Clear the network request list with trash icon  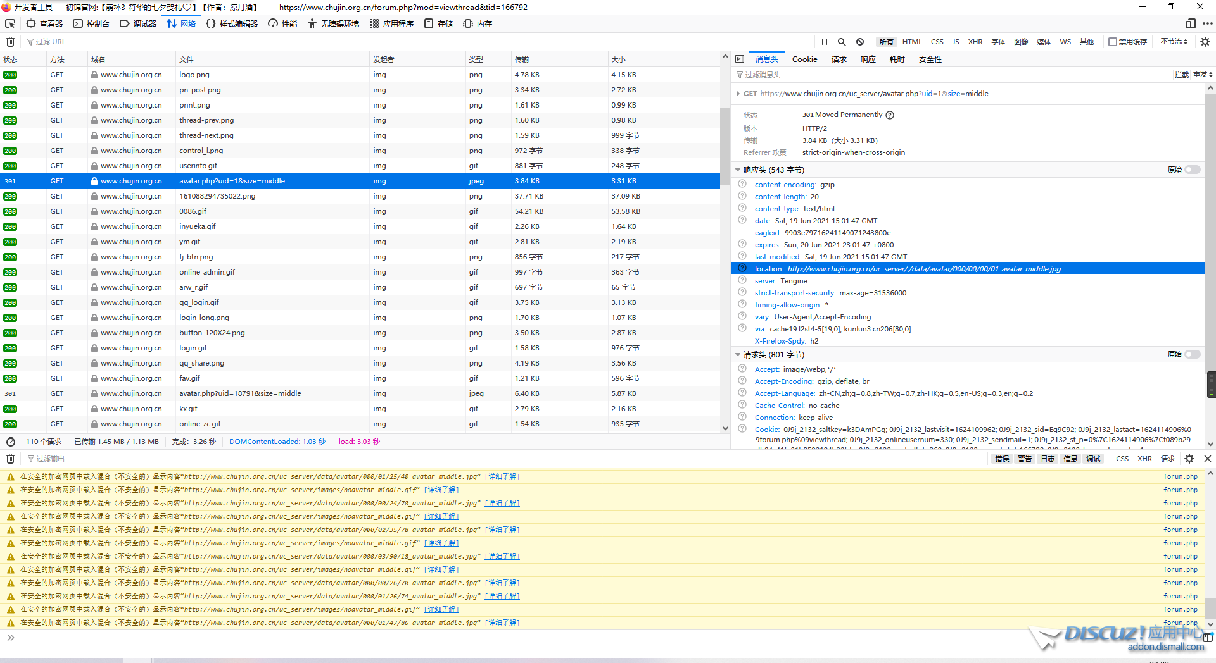[10, 42]
